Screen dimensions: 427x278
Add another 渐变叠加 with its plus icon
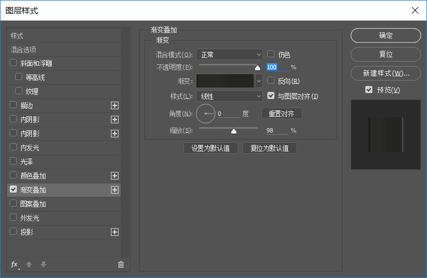click(x=115, y=190)
